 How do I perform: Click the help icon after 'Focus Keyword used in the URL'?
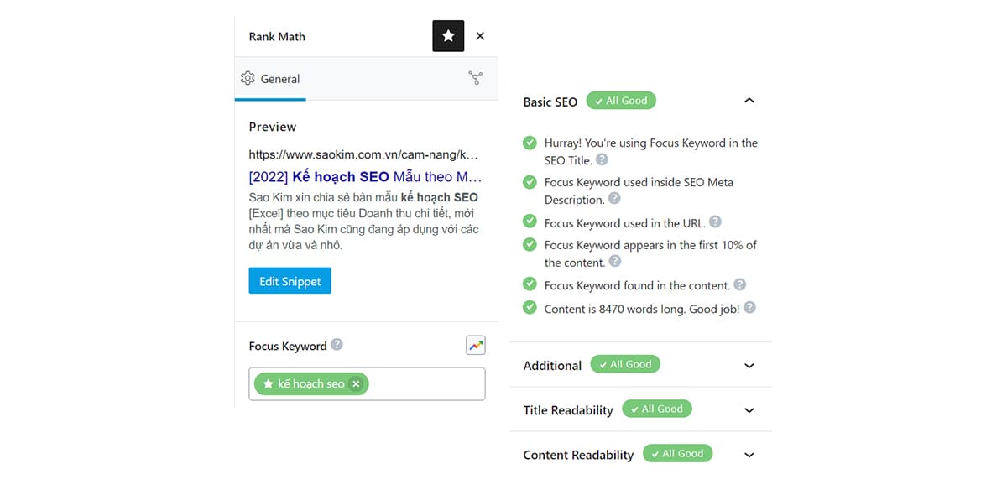click(x=714, y=221)
